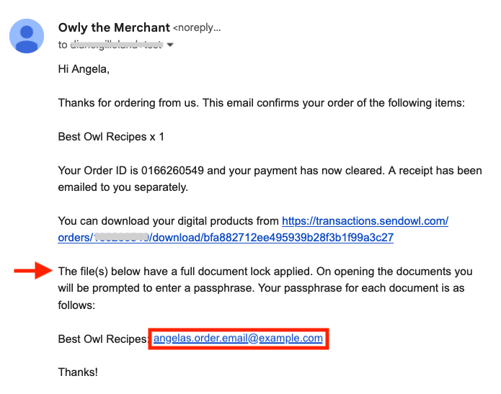Click the closing "Thanks!" text
Viewport: 501px width, 394px height.
click(x=78, y=372)
